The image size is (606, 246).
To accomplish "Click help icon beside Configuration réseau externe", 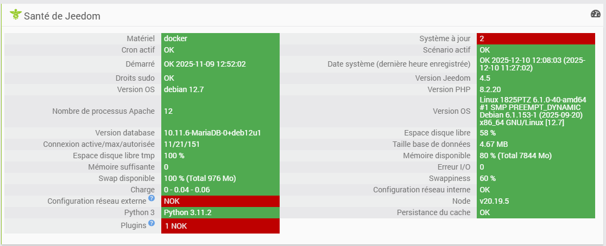I will tap(151, 198).
